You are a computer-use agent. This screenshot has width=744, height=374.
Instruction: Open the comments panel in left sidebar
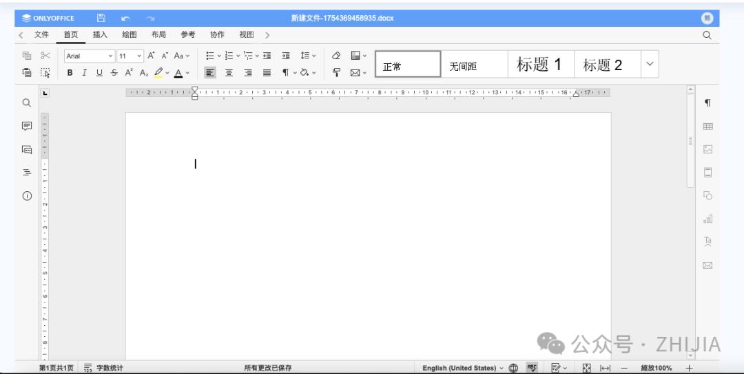pos(27,126)
